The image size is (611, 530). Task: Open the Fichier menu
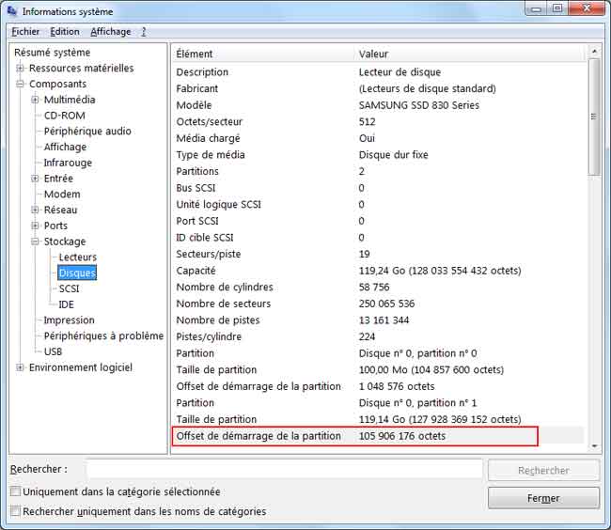pyautogui.click(x=26, y=31)
